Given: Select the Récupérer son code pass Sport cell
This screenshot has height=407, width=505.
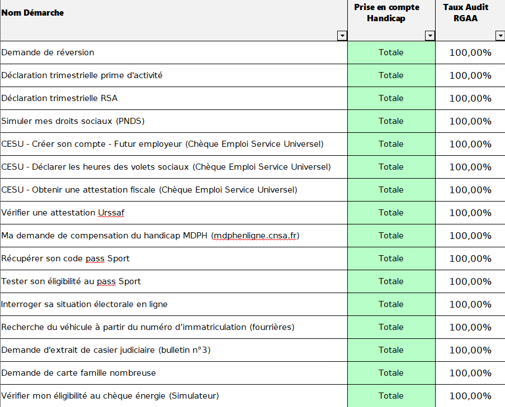Looking at the screenshot, I should point(65,258).
